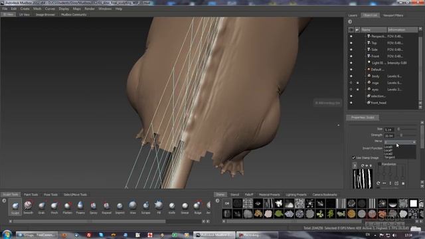Select the Spray sculpt tool
Screen dimensions: 425x239
point(93,207)
